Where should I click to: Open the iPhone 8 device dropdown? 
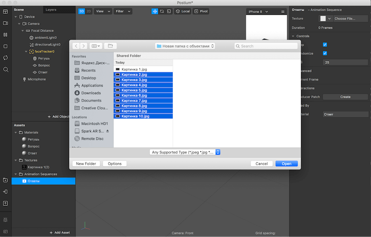(x=258, y=12)
